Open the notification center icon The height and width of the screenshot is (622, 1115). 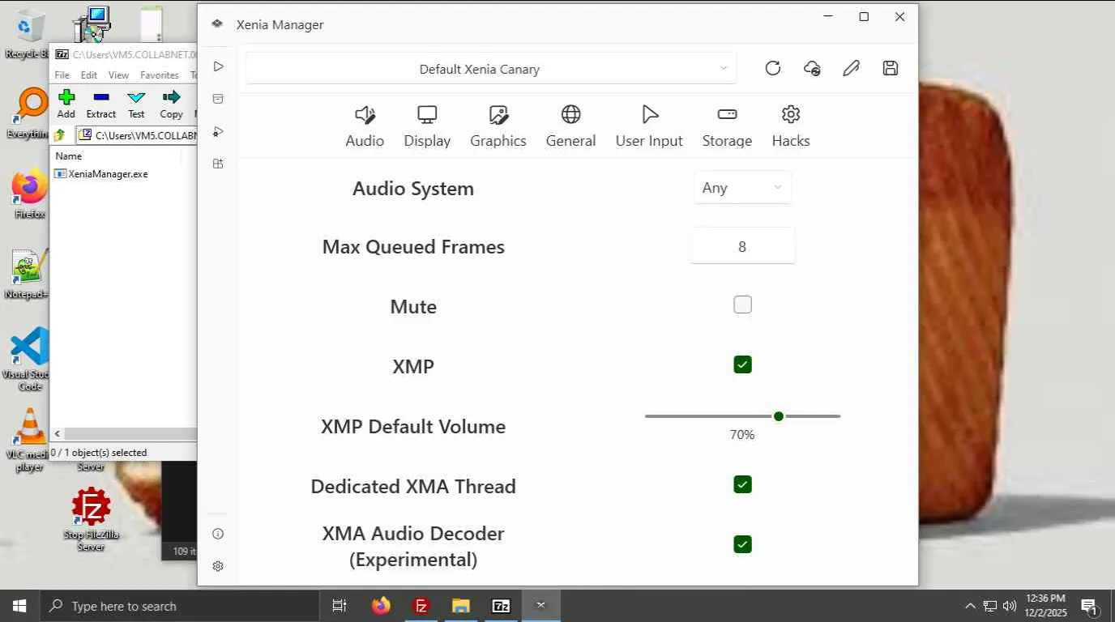1089,606
